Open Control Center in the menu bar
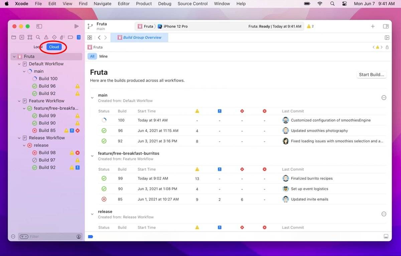Screen dimensions: 401x256 click(345, 4)
